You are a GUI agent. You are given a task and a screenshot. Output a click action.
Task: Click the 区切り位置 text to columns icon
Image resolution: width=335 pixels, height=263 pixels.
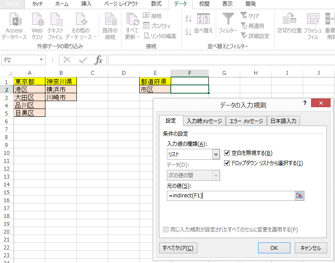[290, 19]
